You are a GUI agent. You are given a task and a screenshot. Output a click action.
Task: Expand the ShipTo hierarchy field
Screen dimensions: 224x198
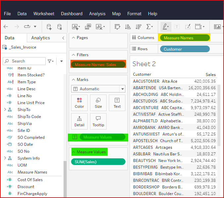click(5, 109)
